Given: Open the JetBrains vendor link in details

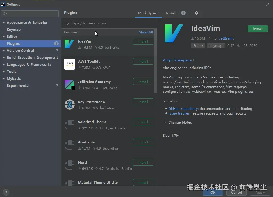Looking at the screenshot, I should click(x=226, y=38).
